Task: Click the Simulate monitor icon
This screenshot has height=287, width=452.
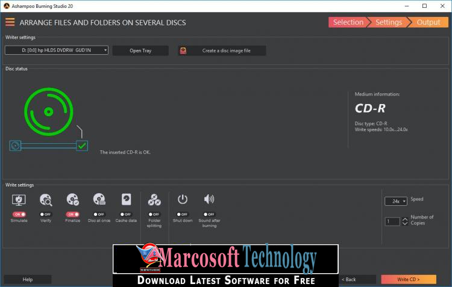Action: (x=19, y=200)
